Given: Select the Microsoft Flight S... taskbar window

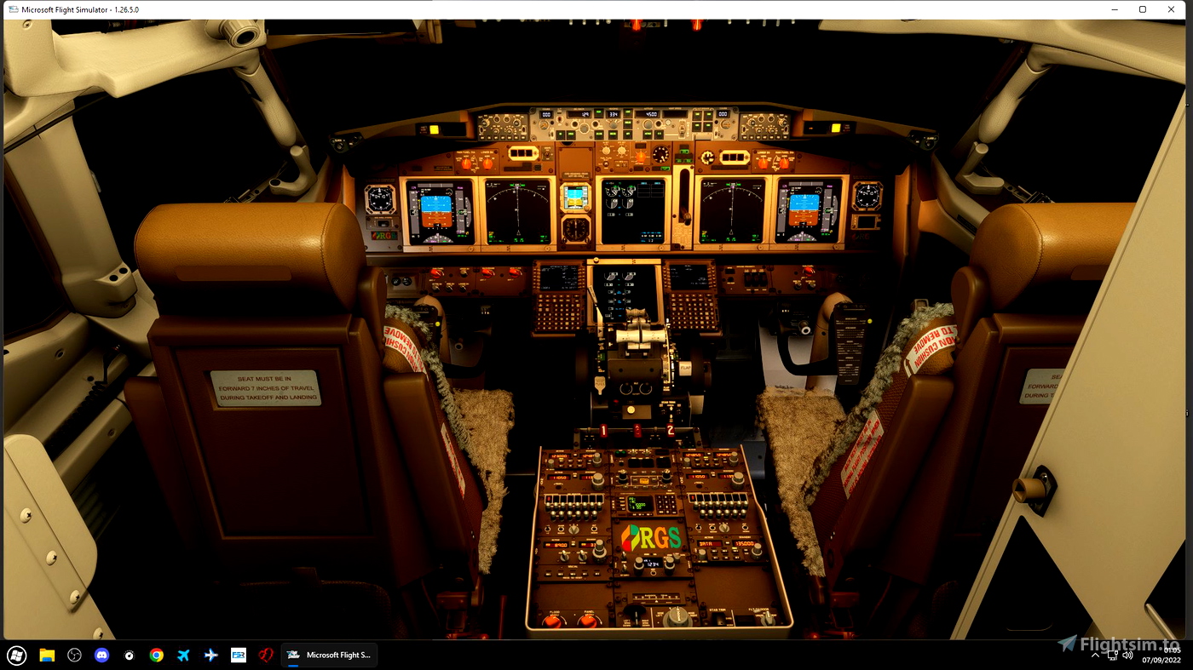Looking at the screenshot, I should [x=329, y=655].
